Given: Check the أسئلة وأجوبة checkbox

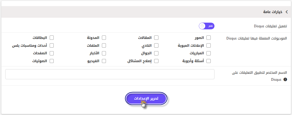Looking at the screenshot, I should (209, 61).
